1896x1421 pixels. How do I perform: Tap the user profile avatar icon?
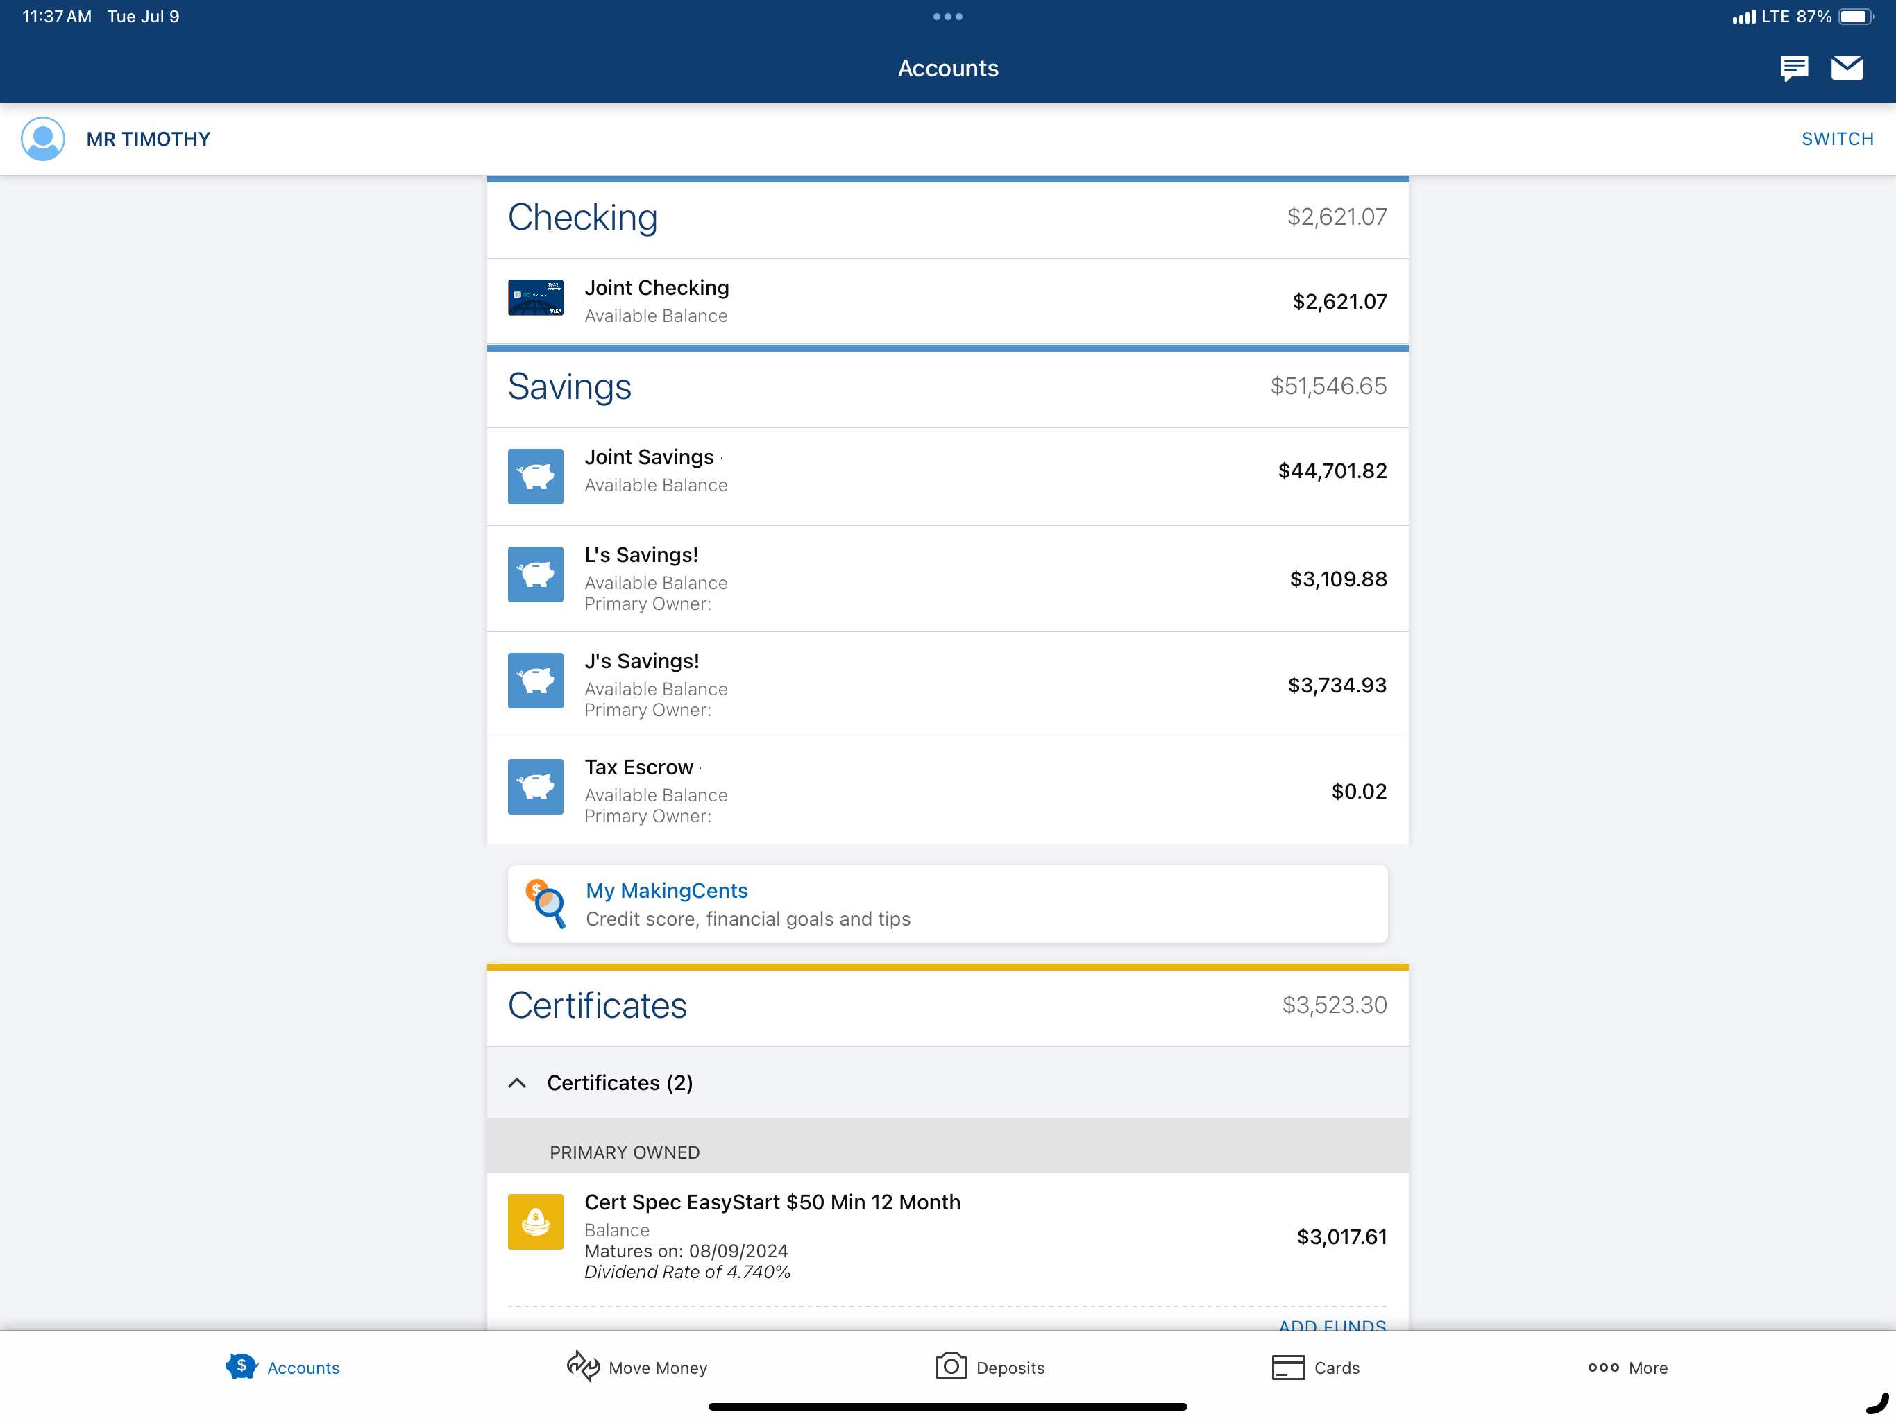click(43, 139)
